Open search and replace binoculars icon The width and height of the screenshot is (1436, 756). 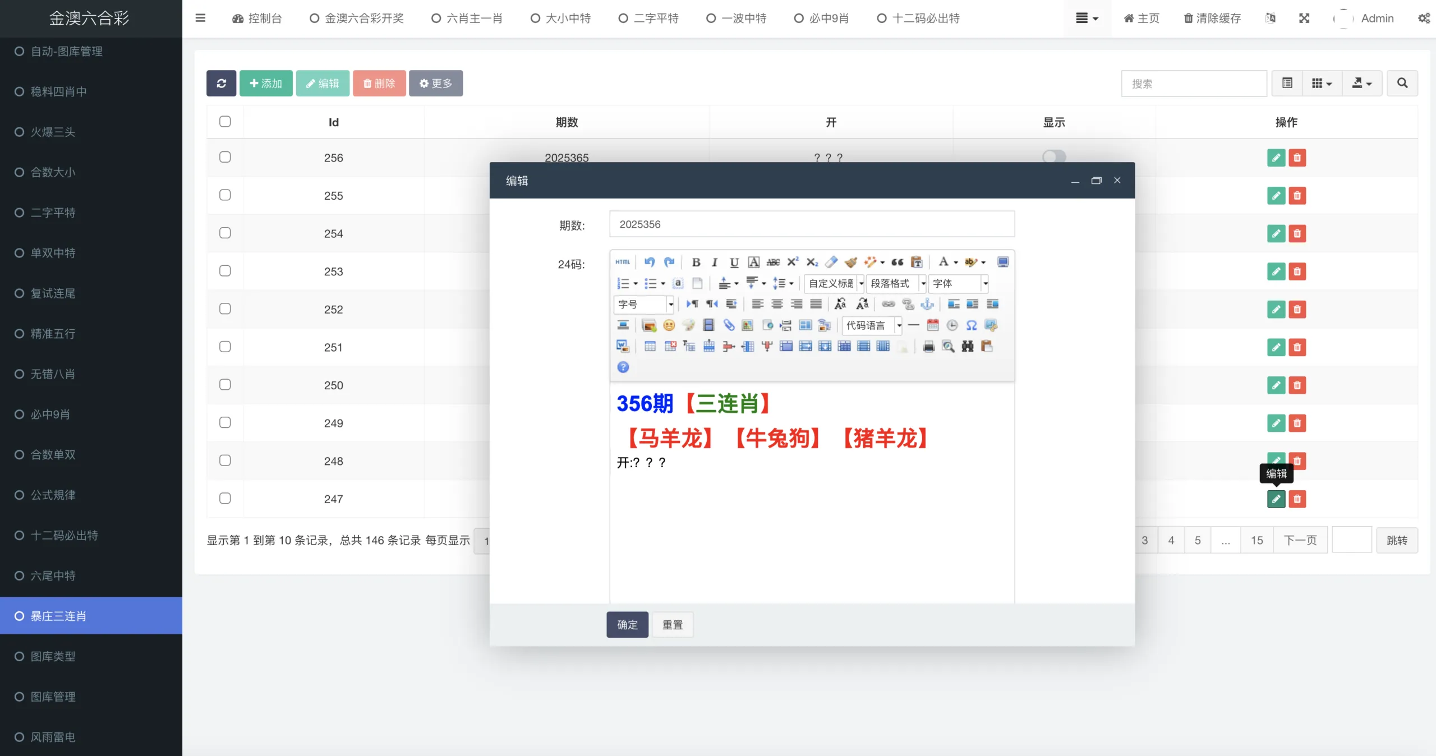[968, 346]
